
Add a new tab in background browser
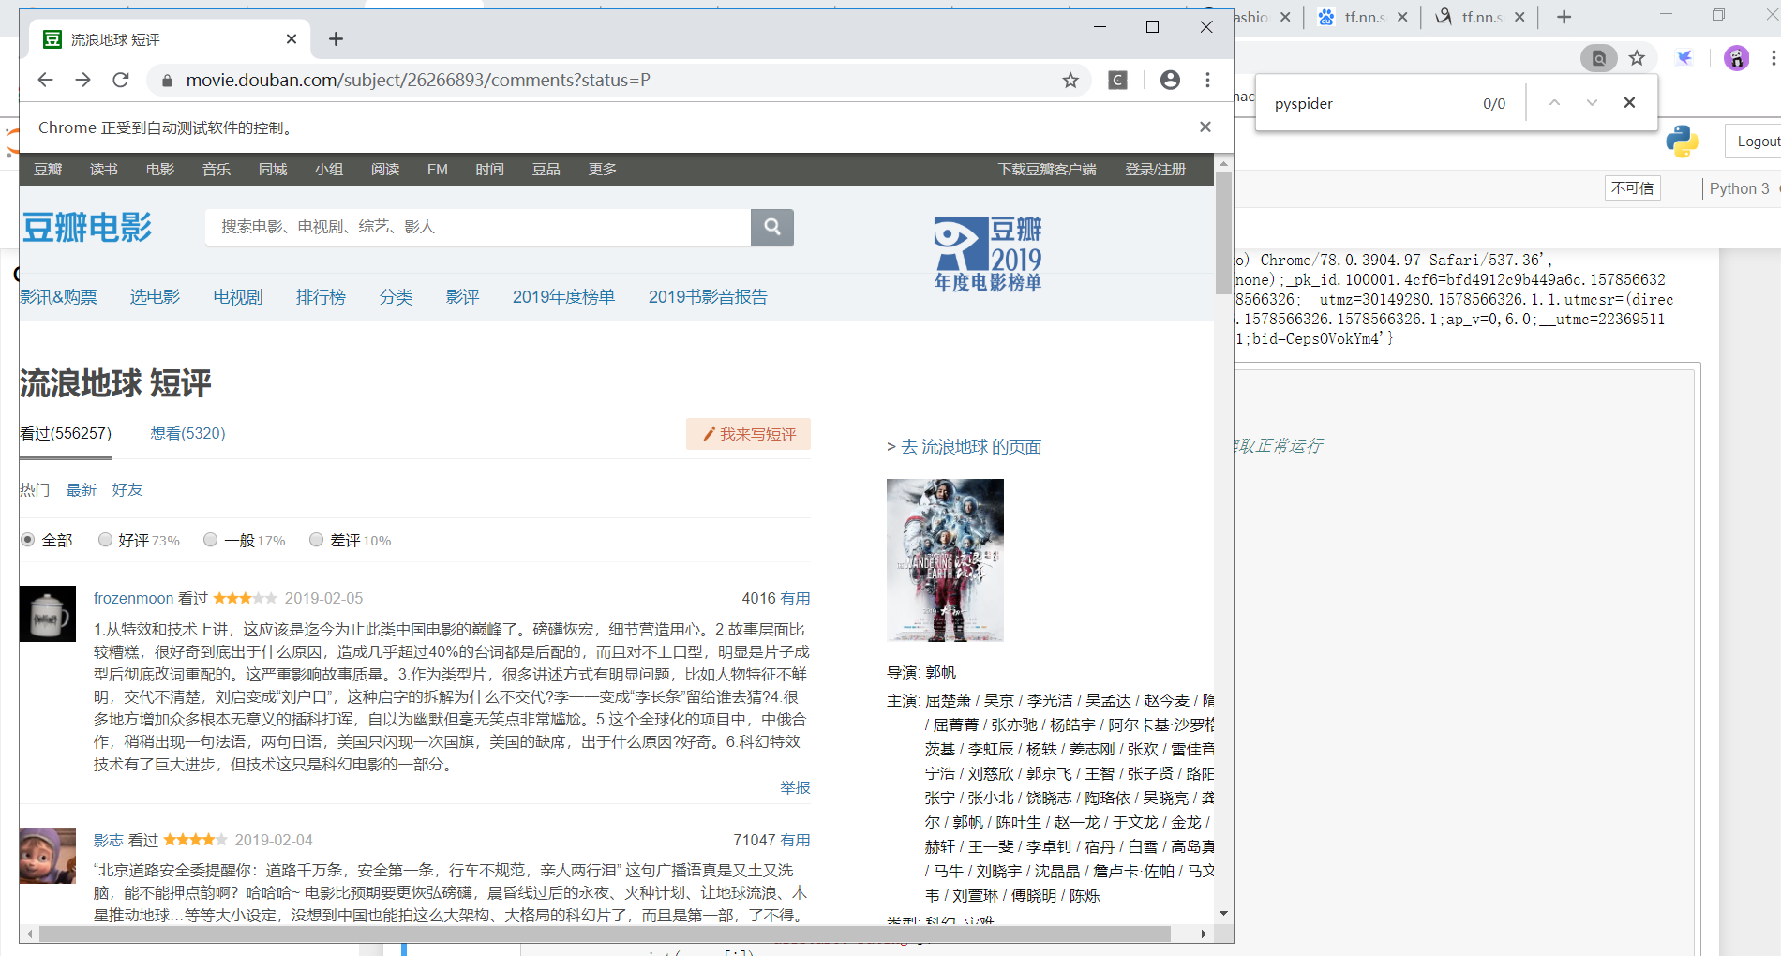[1564, 17]
